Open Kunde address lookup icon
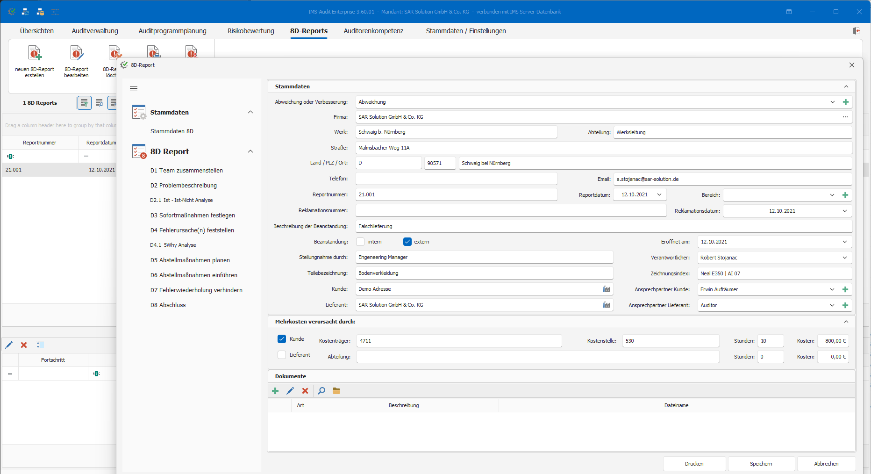This screenshot has height=474, width=871. [607, 289]
